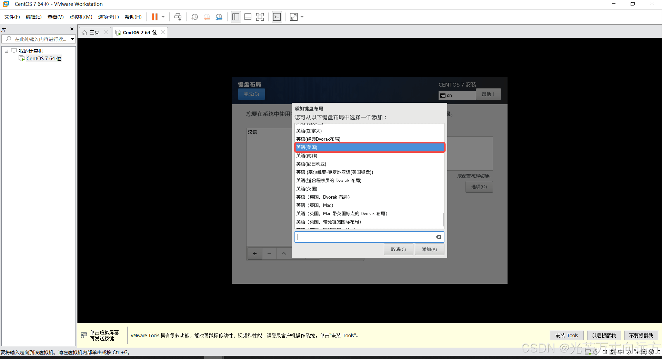Select 英语(经典Dvorak布局) layout
662x359 pixels.
369,139
